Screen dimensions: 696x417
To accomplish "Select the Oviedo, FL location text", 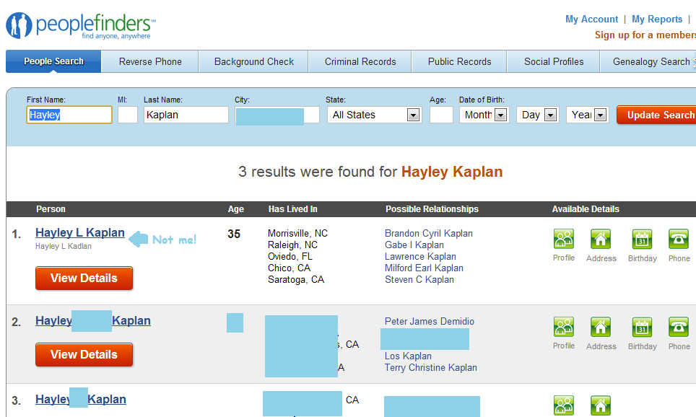I will (x=290, y=256).
